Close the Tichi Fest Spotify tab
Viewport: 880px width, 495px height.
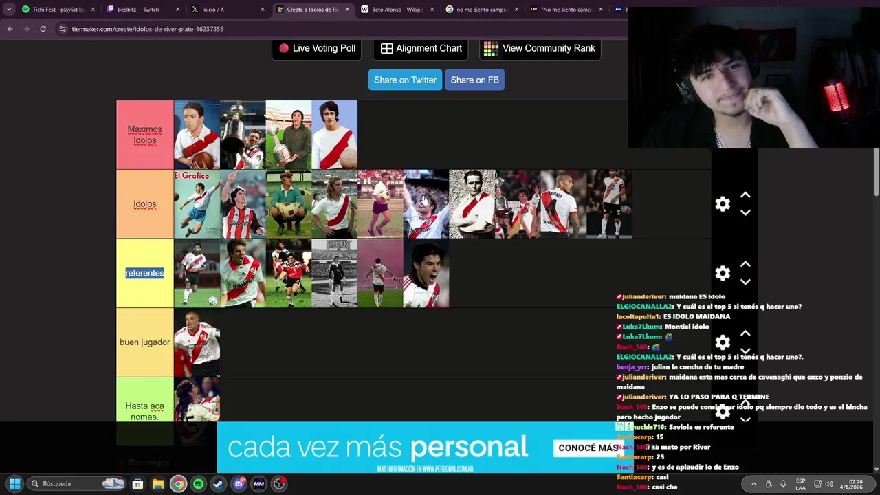(93, 10)
